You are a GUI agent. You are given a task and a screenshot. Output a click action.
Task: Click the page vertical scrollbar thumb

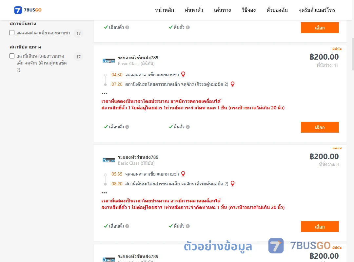tap(353, 54)
